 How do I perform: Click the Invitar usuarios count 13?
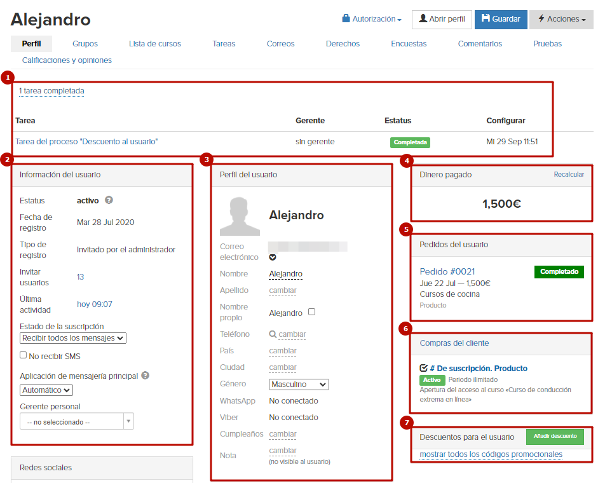80,277
